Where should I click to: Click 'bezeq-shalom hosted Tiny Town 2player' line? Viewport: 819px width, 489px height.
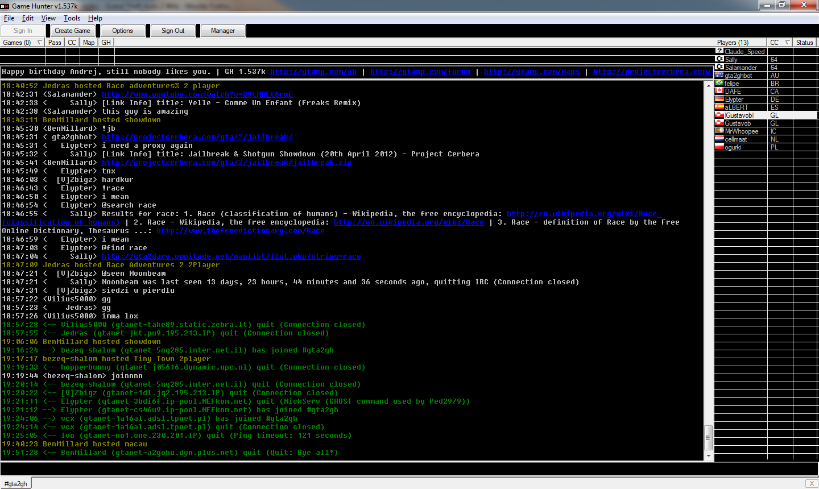[x=106, y=359]
